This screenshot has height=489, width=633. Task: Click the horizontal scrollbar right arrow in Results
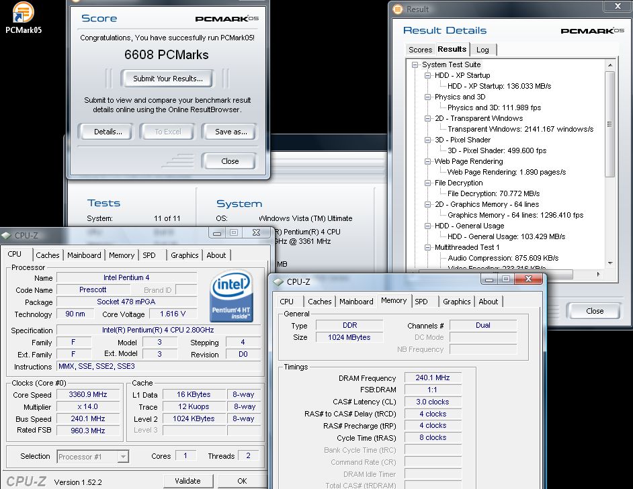(x=598, y=274)
